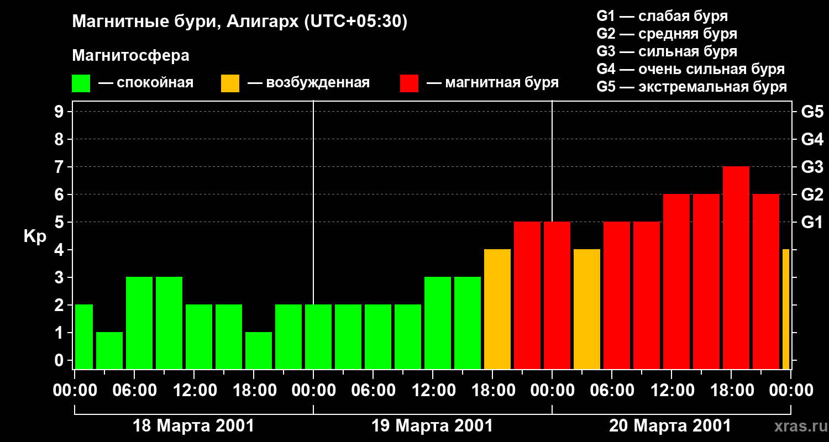Click the '00:00' label starting 20 Марта

(552, 390)
